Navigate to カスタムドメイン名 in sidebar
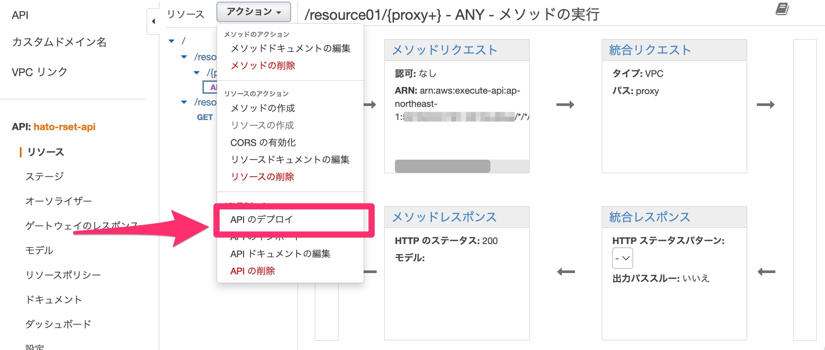The height and width of the screenshot is (350, 825). (x=59, y=42)
